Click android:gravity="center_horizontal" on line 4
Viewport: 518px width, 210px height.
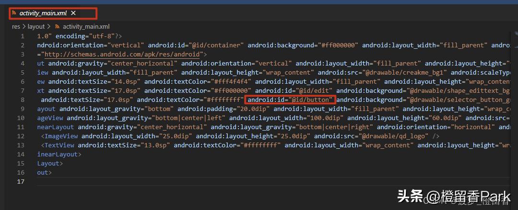113,63
